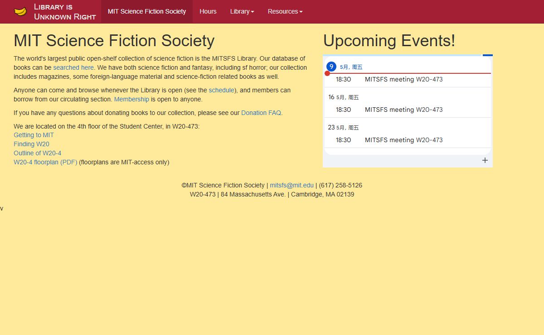Click the Upcoming Events! heading

coord(389,41)
